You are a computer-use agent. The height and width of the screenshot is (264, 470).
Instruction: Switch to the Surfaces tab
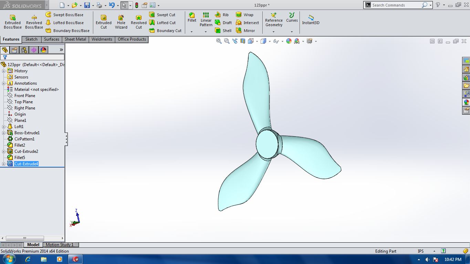tap(52, 39)
